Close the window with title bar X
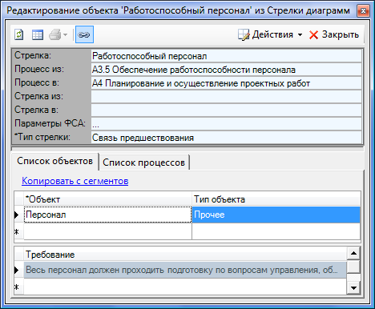The width and height of the screenshot is (375, 309). coord(363,10)
